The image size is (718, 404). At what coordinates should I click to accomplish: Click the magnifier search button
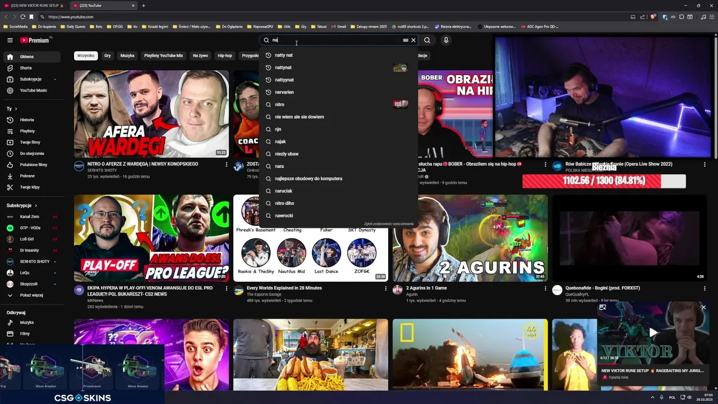pos(427,40)
